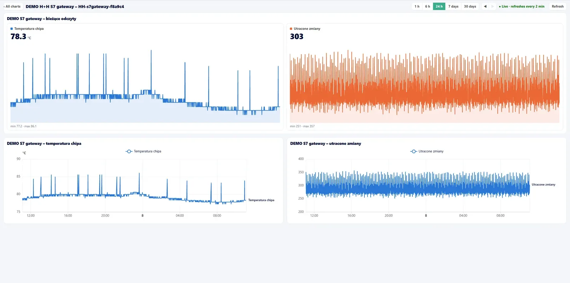Click the Live refreshes every 2 min indicator
Screen dimensions: 570x283
tap(522, 6)
